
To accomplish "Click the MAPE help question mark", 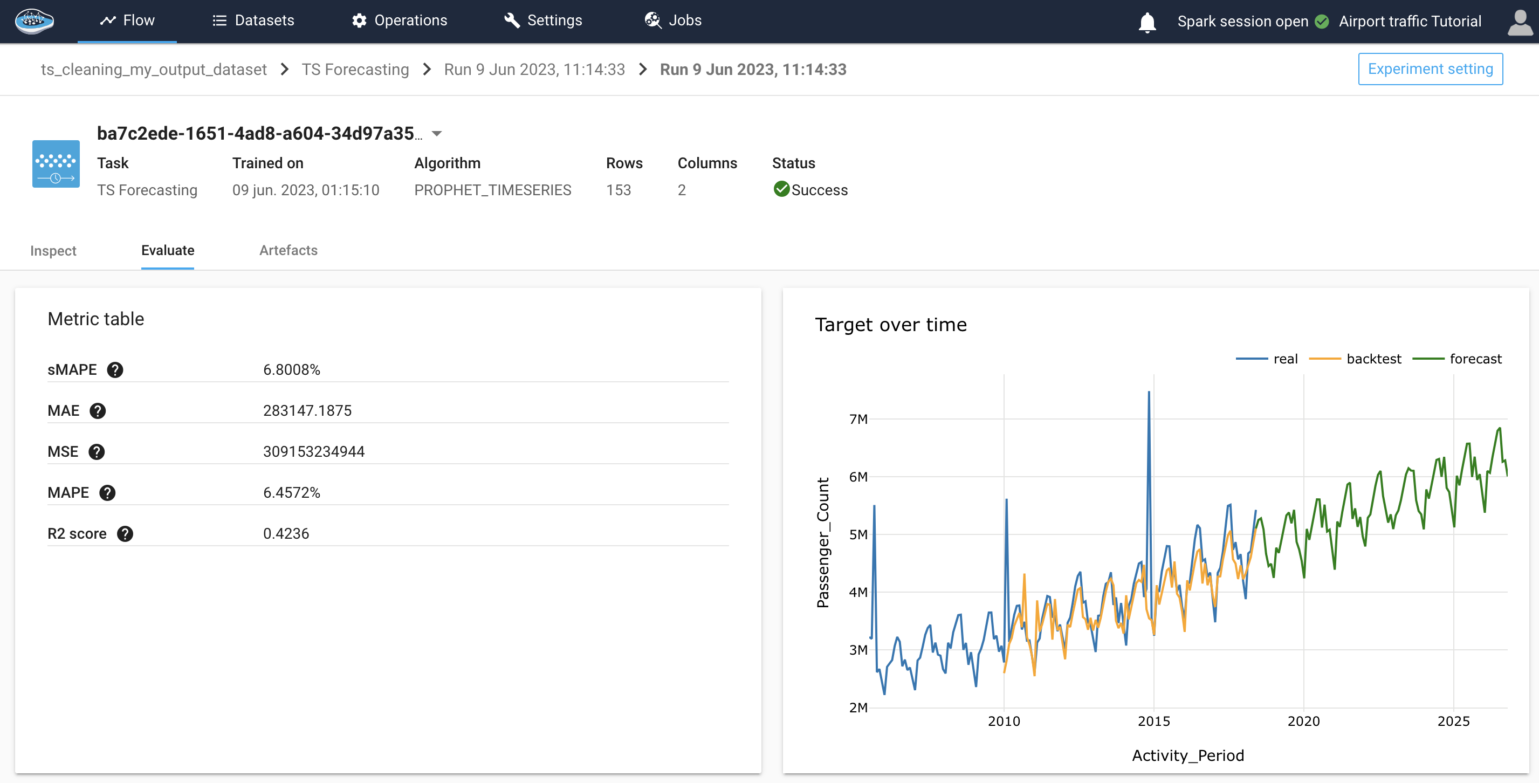I will click(x=107, y=493).
